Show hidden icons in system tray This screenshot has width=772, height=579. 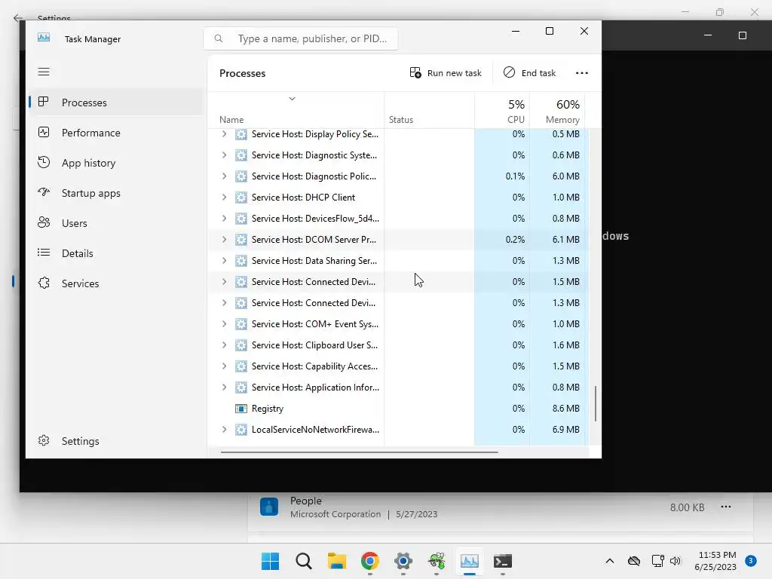(609, 561)
